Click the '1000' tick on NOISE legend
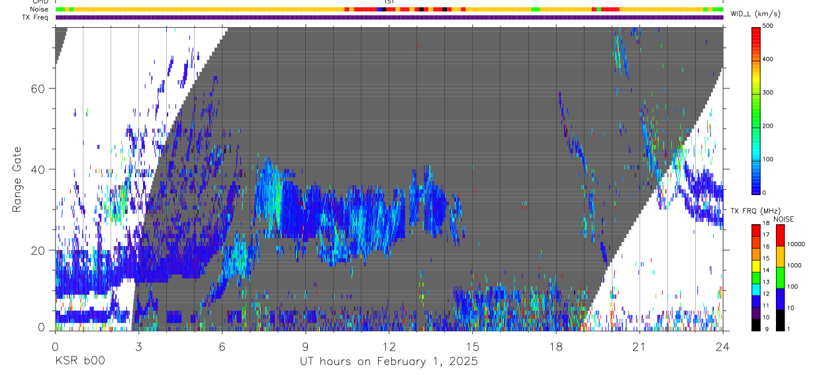Viewport: 813px width, 375px height. click(x=794, y=265)
